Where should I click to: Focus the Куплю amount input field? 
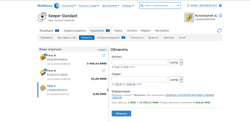point(140,62)
